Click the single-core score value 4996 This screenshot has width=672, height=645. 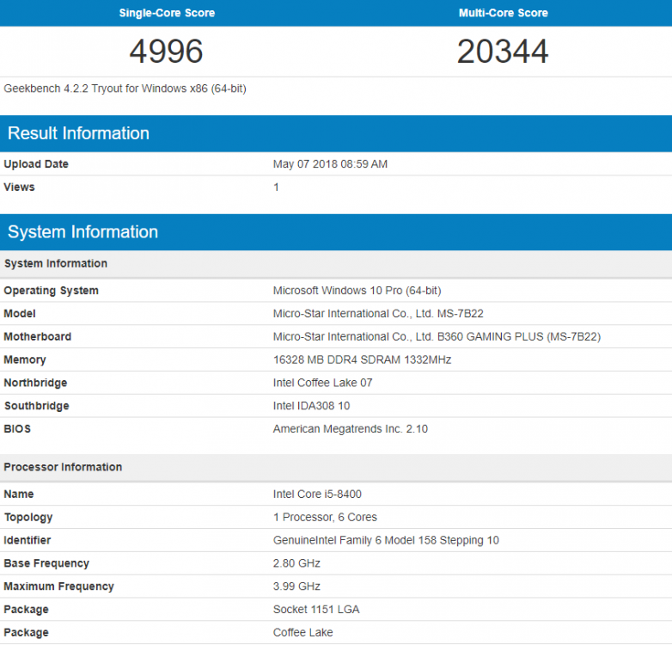(167, 51)
